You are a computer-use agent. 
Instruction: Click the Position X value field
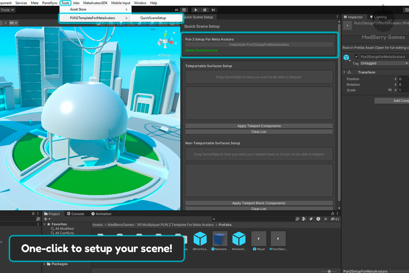coord(404,79)
